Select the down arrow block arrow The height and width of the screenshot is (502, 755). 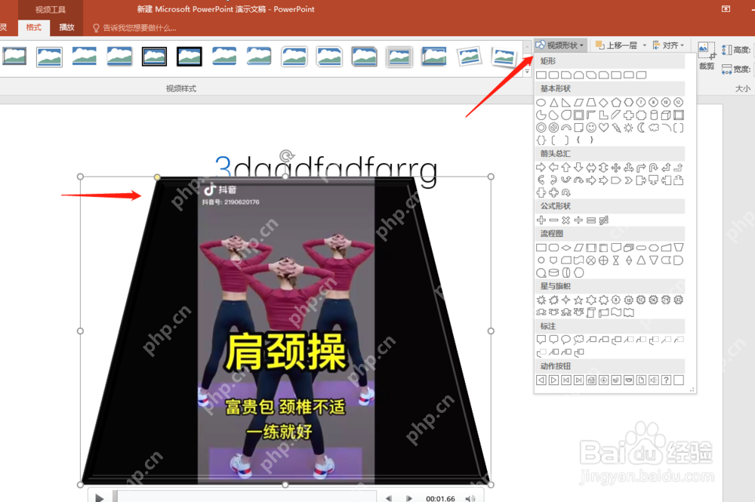[x=578, y=168]
